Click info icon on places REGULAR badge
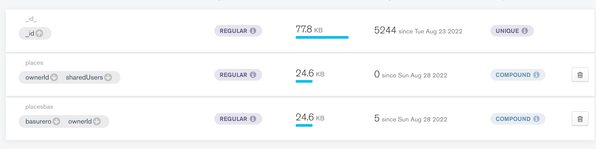Image resolution: width=596 pixels, height=149 pixels. 253,75
